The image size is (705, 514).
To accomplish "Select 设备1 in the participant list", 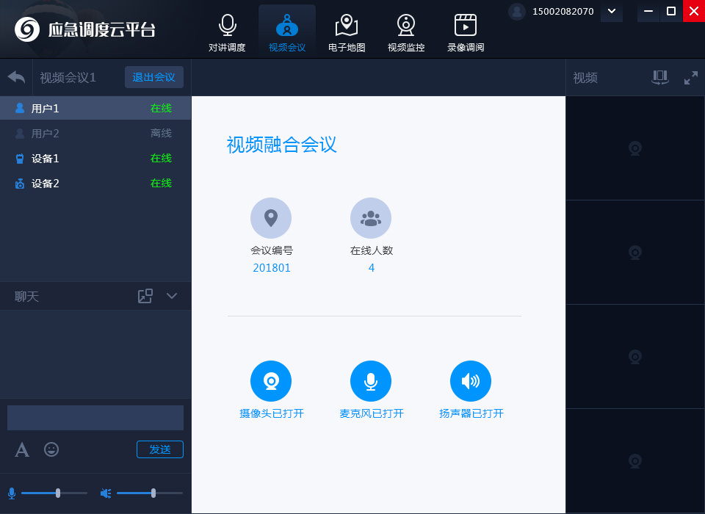I will click(x=95, y=159).
